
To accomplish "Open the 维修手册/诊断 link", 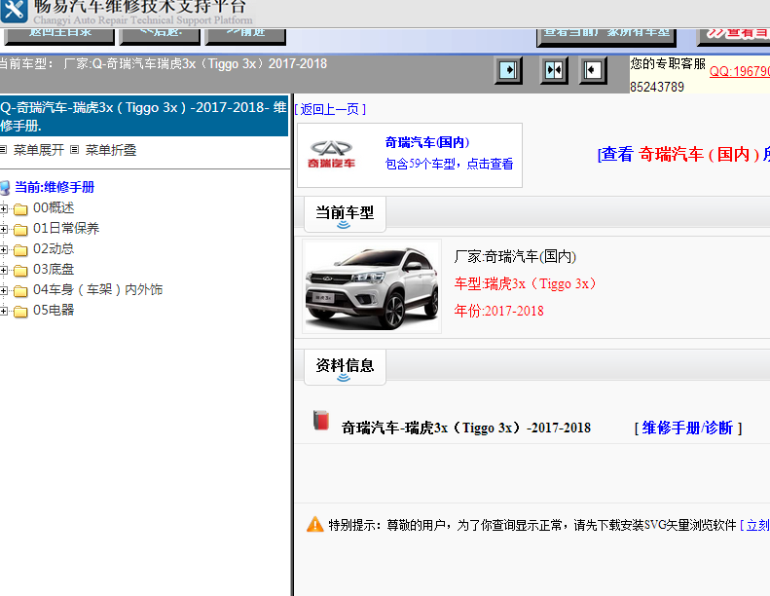I will click(687, 428).
